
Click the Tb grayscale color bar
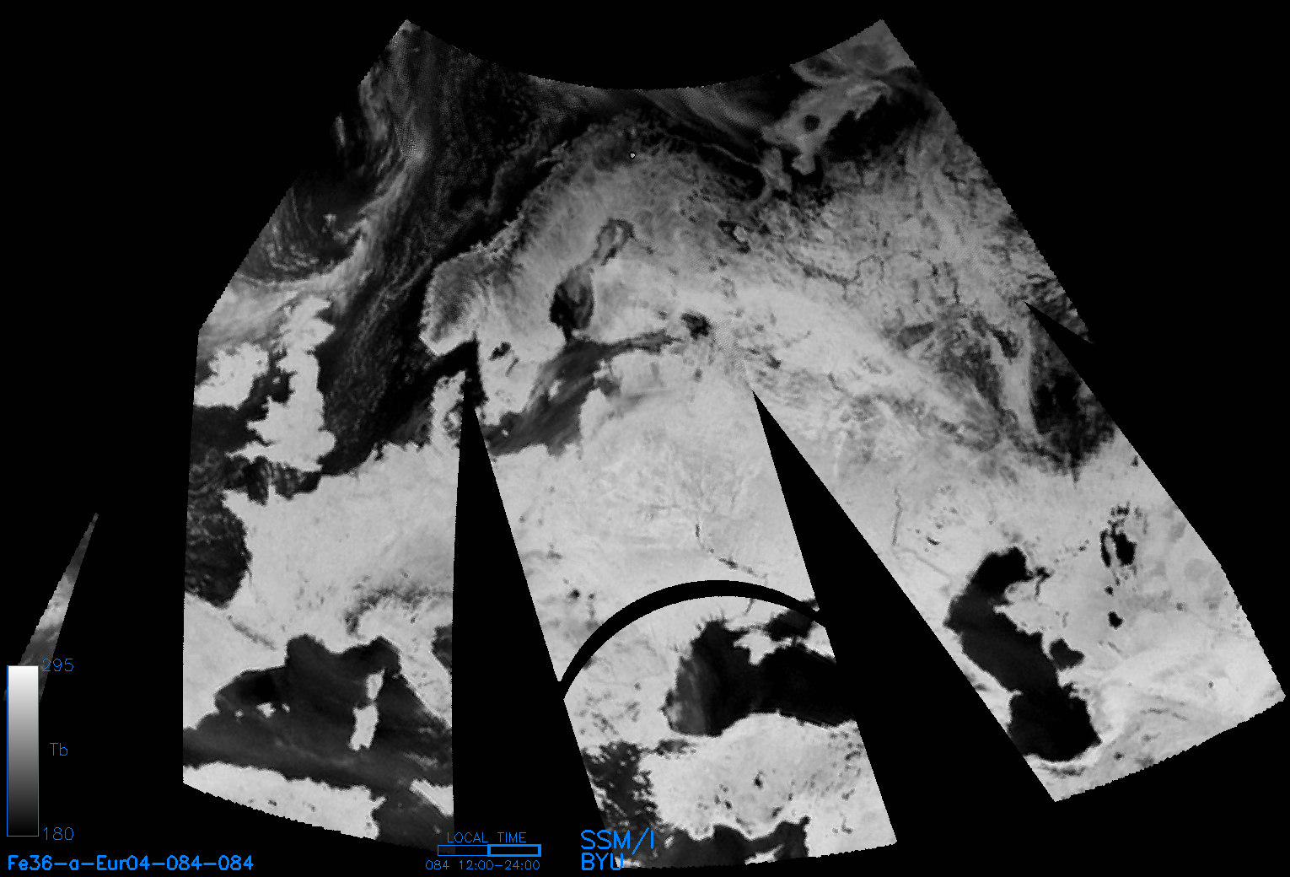click(23, 751)
